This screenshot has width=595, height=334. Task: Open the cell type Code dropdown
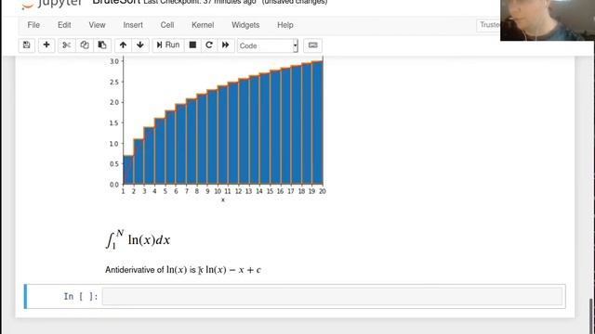(268, 45)
